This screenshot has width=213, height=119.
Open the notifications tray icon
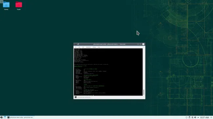[x=186, y=117]
